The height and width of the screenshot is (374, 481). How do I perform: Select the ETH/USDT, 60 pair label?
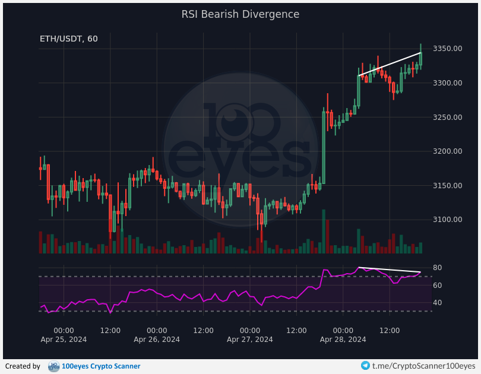click(x=68, y=39)
